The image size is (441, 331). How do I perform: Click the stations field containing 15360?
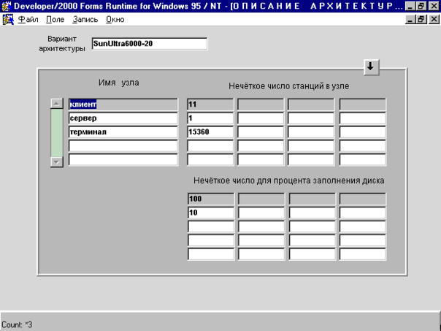[210, 132]
